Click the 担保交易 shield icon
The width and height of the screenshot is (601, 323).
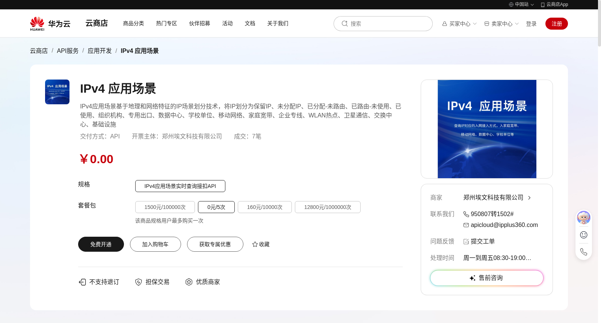pos(139,282)
